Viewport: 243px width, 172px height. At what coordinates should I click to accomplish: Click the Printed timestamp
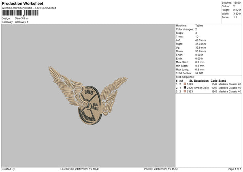pos(161,169)
